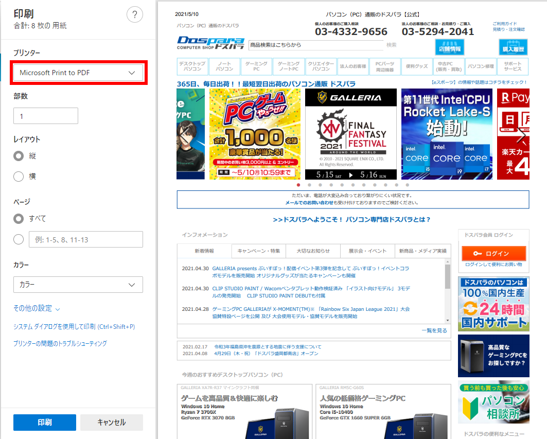Open the パソコン相談所 banner
Image resolution: width=547 pixels, height=439 pixels.
tap(493, 402)
